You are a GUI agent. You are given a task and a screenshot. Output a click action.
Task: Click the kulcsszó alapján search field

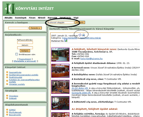tap(61, 22)
